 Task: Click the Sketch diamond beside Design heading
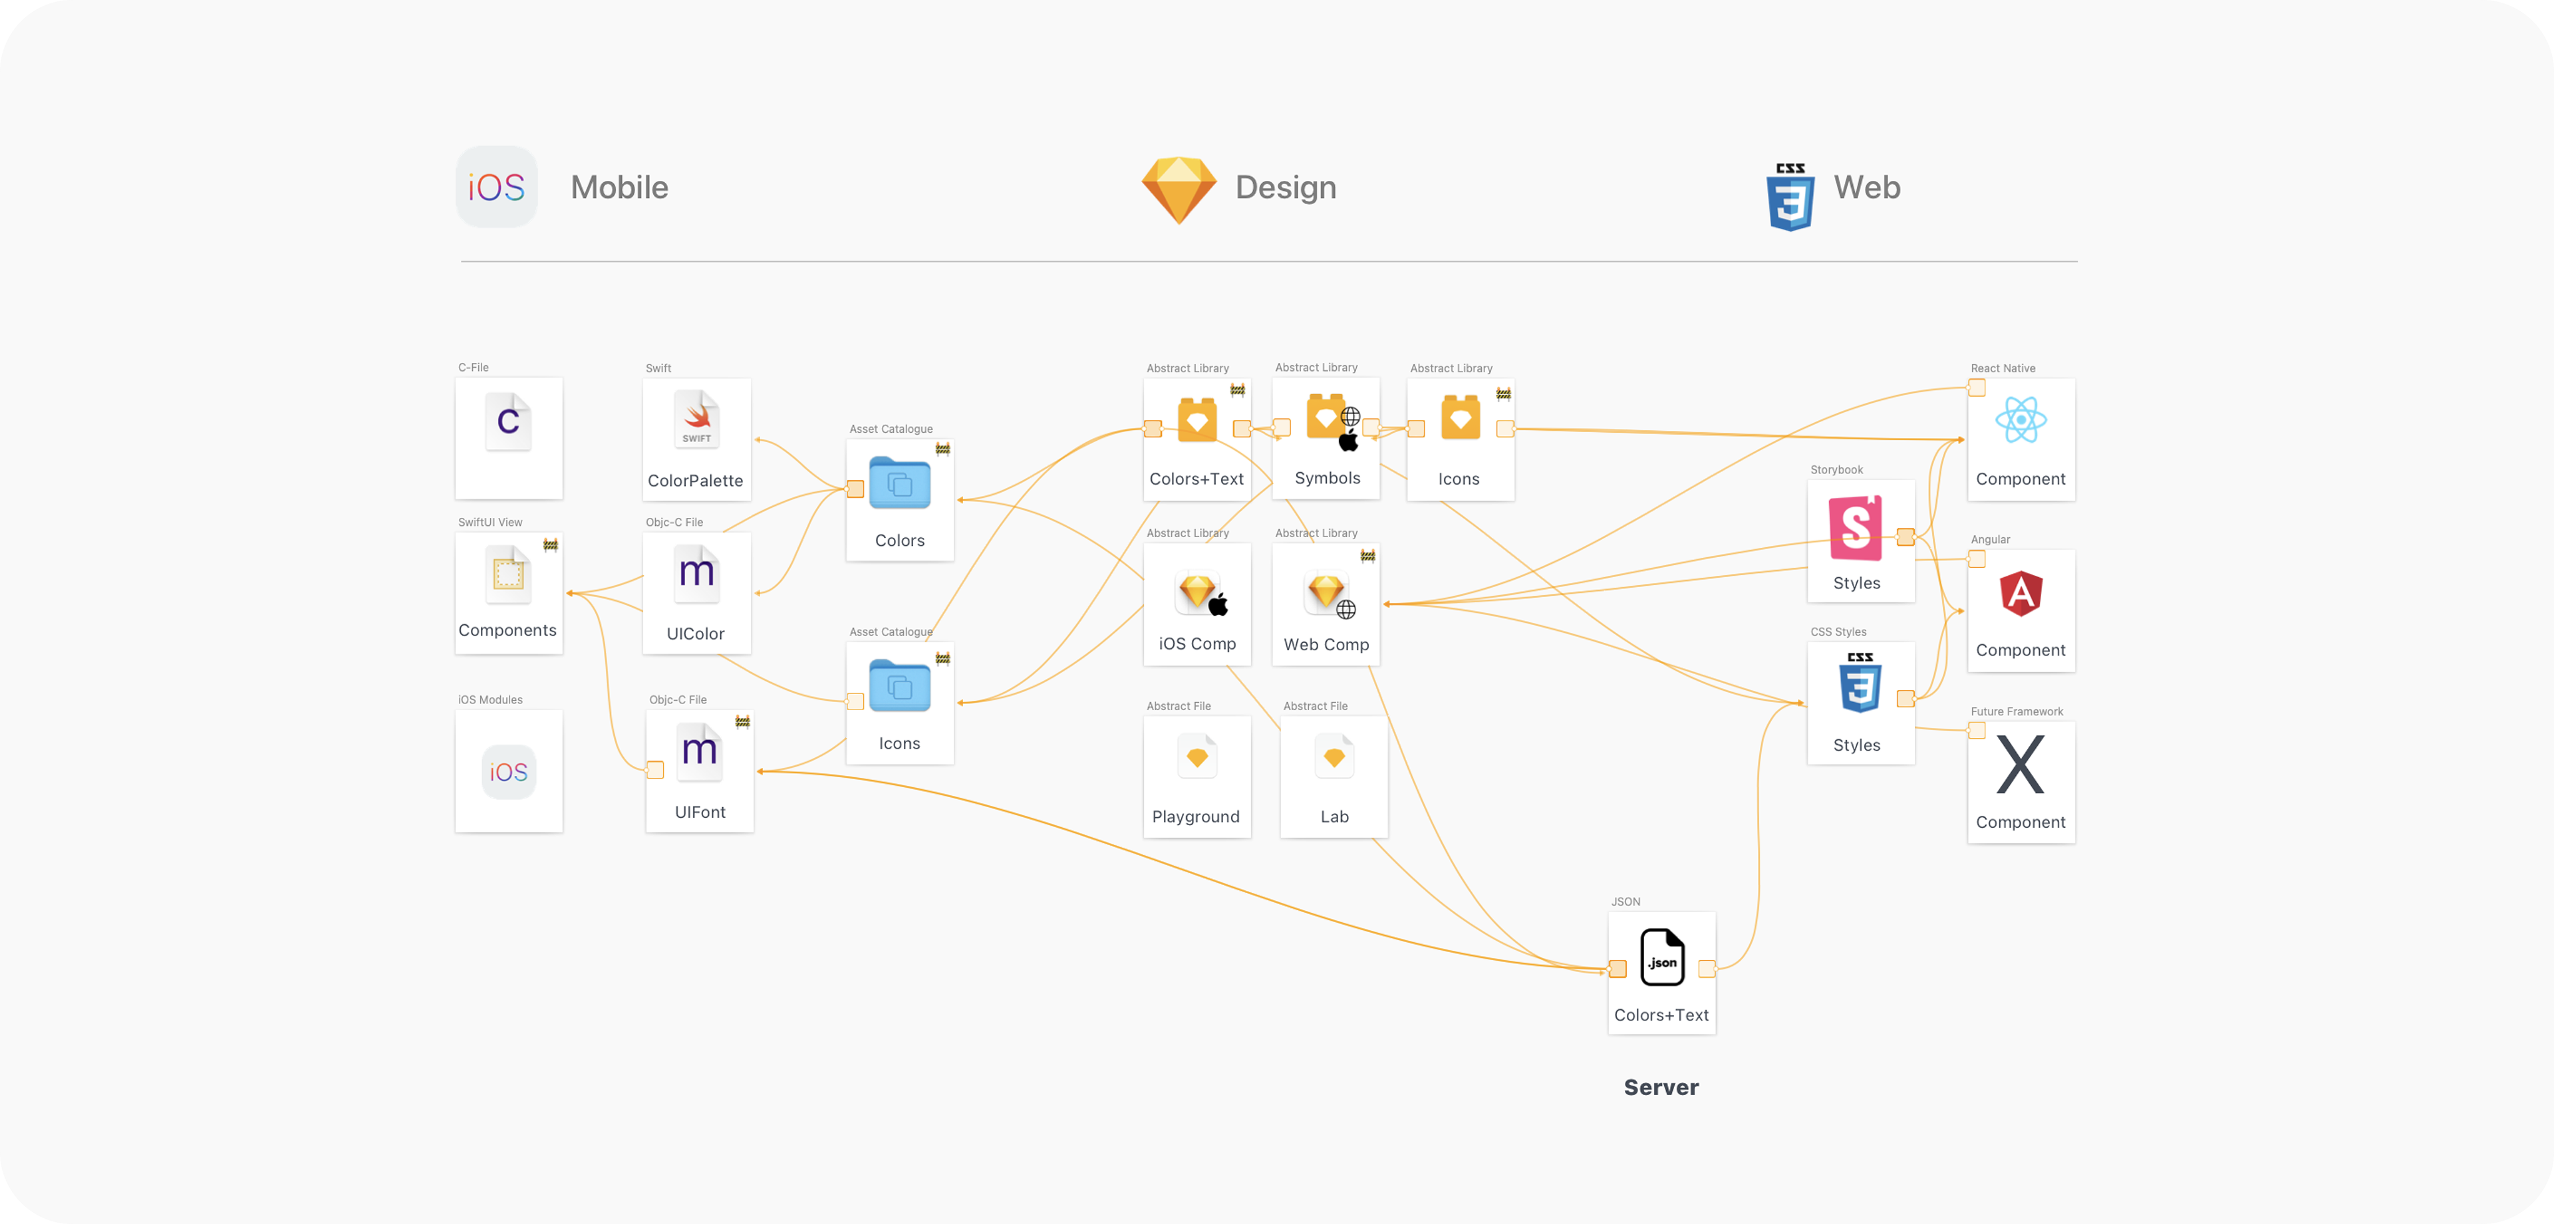pyautogui.click(x=1178, y=189)
